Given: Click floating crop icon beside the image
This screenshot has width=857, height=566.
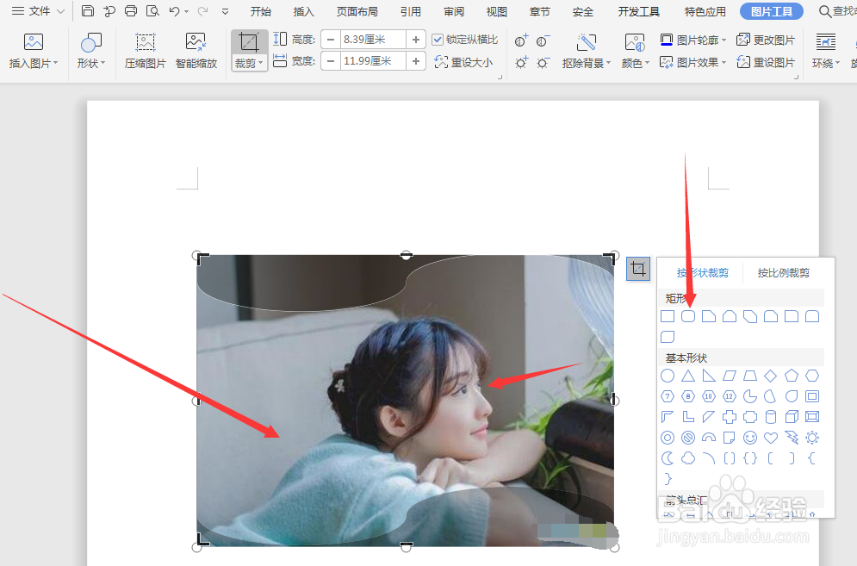Looking at the screenshot, I should (x=638, y=269).
